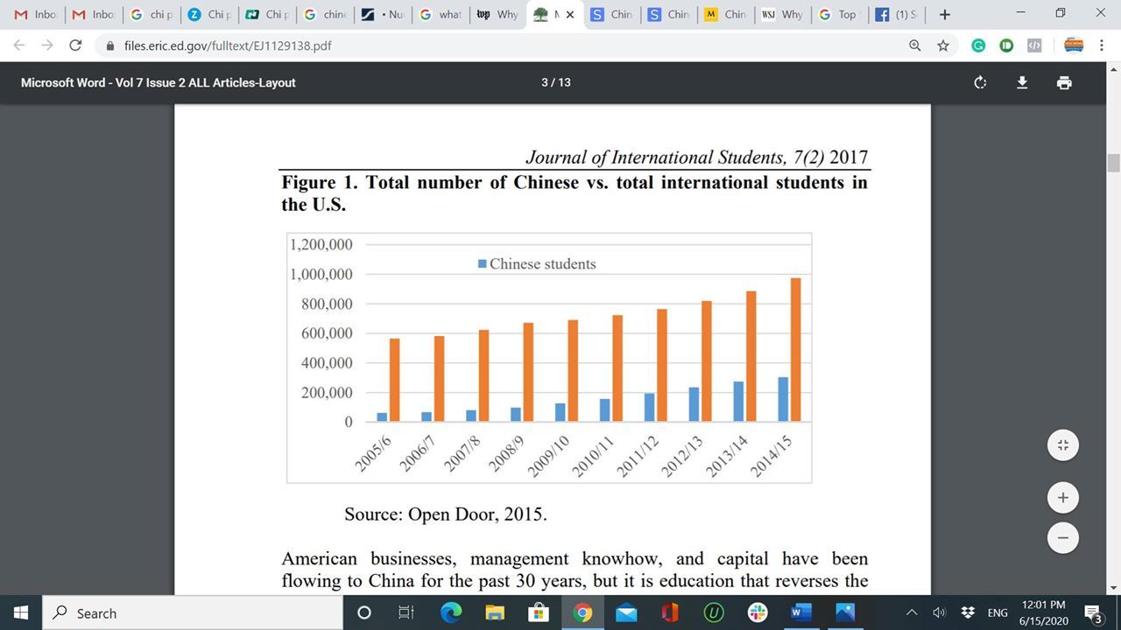Screen dimensions: 1121x630
Task: Open the Photos app on taskbar
Action: pyautogui.click(x=845, y=612)
